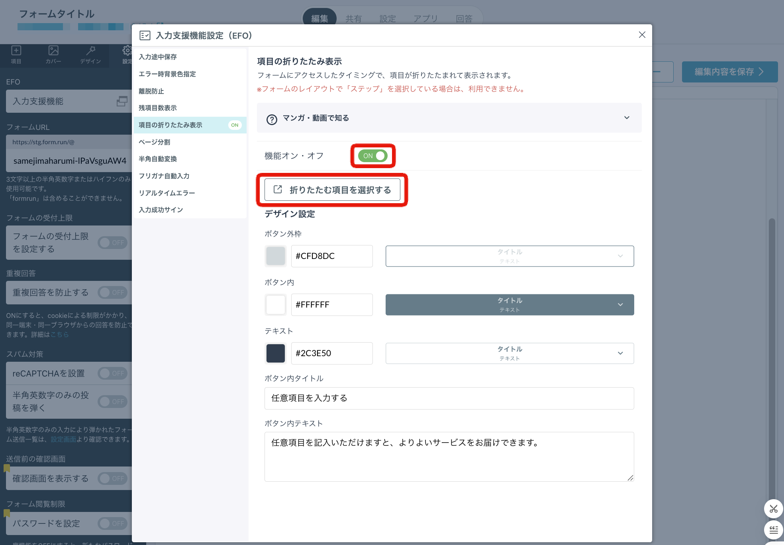Open ボタン外枠 color swatch picker
This screenshot has width=784, height=545.
tap(276, 256)
